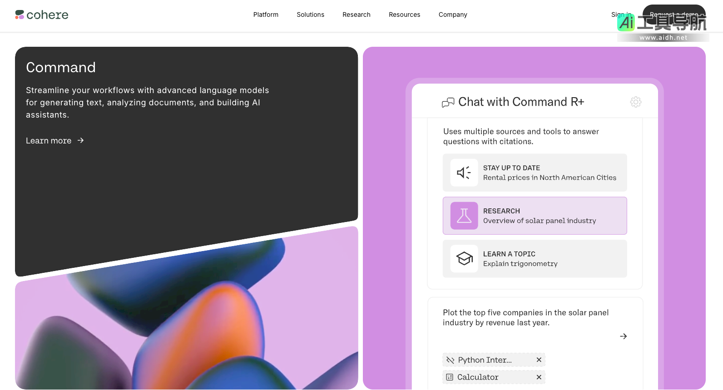
Task: Remove the Calculator tool chip
Action: click(x=539, y=377)
